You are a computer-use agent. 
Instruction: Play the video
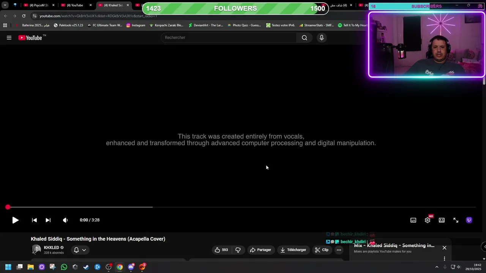pyautogui.click(x=15, y=220)
